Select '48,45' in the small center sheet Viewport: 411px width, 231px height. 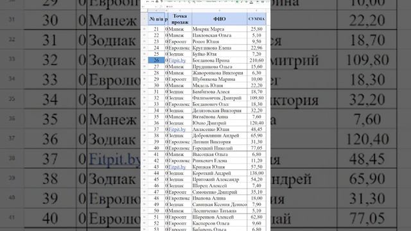pos(256,129)
